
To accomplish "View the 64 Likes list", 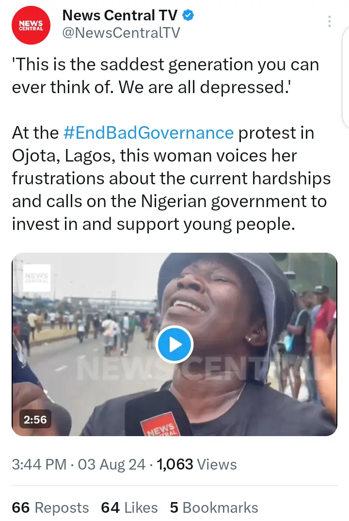I will tap(129, 508).
